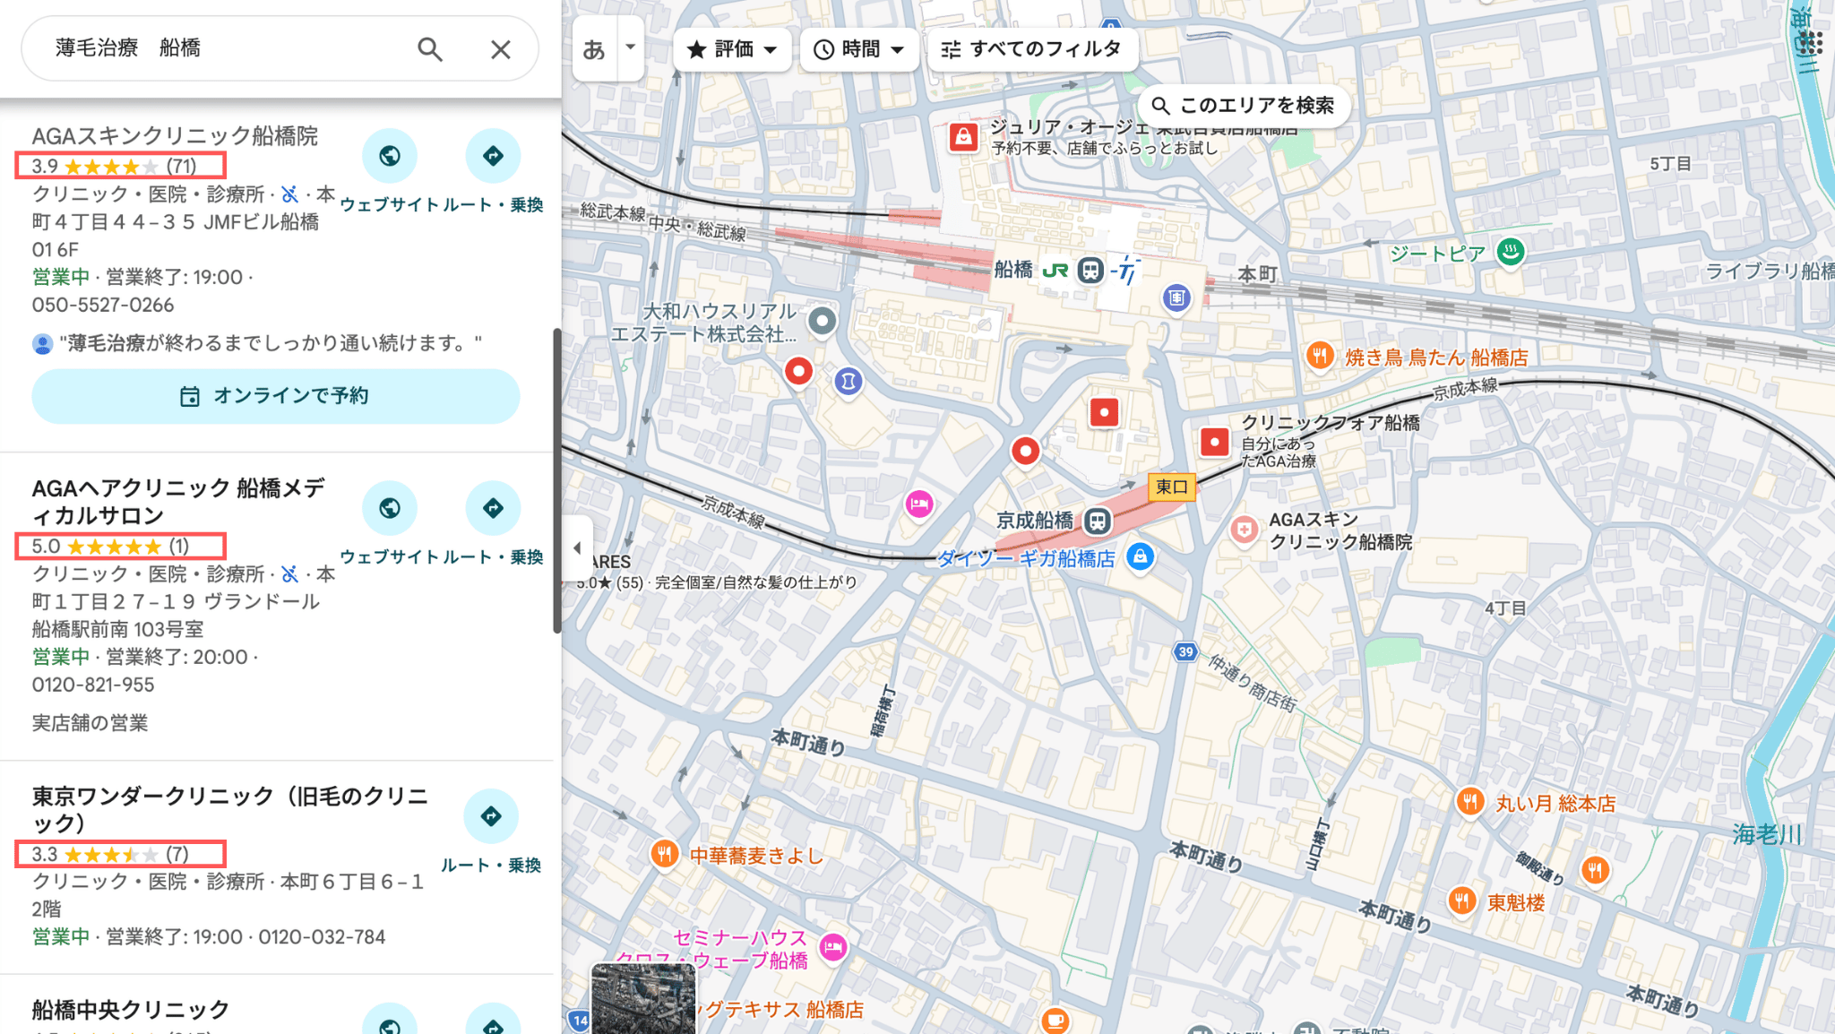Image resolution: width=1835 pixels, height=1034 pixels.
Task: Clear the search with the X icon
Action: point(501,49)
